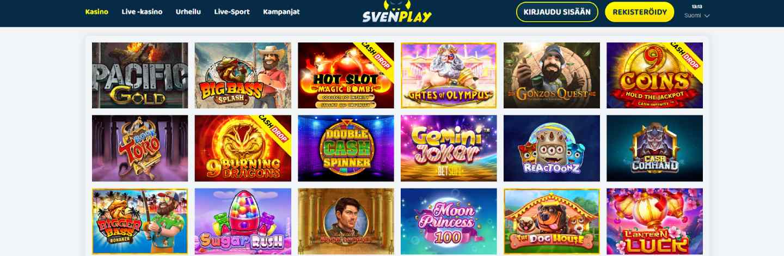Screen dimensions: 784x256
Task: Play Hot Slot Magic Bombs
Action: [x=346, y=76]
